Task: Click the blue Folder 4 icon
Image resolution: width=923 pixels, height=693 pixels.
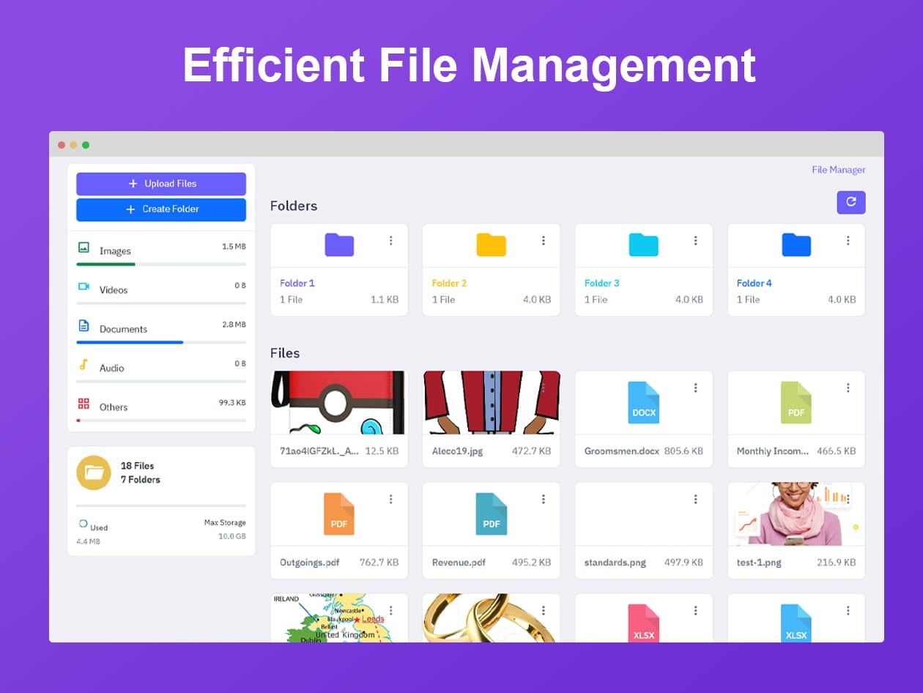Action: [x=796, y=245]
